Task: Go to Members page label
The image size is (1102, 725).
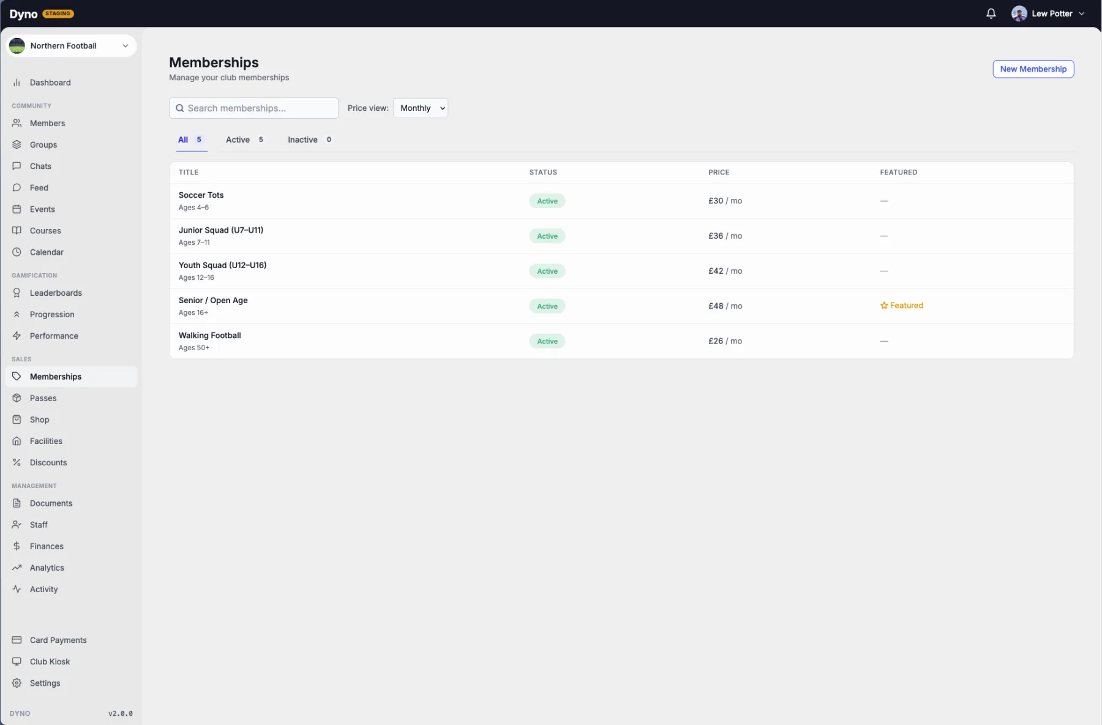Action: 47,123
